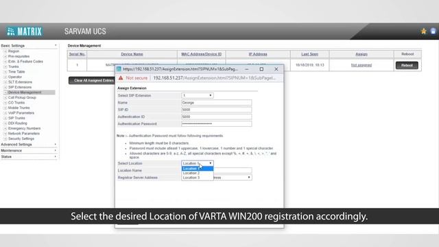Open the Select SIP Extension dropdown
This screenshot has width=439, height=247.
pos(198,95)
